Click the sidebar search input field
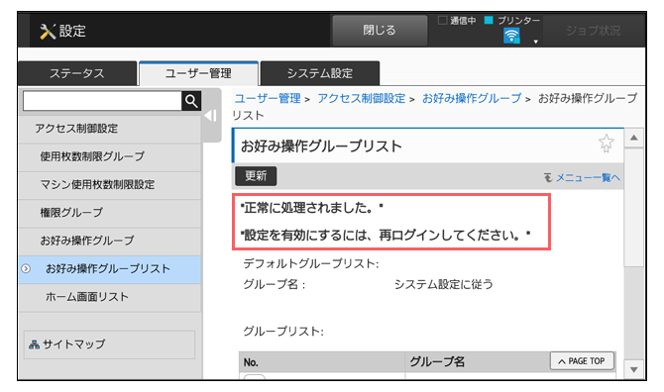This screenshot has height=392, width=664. point(102,101)
